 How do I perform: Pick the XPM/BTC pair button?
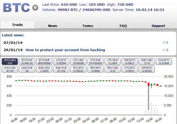(x=147, y=69)
